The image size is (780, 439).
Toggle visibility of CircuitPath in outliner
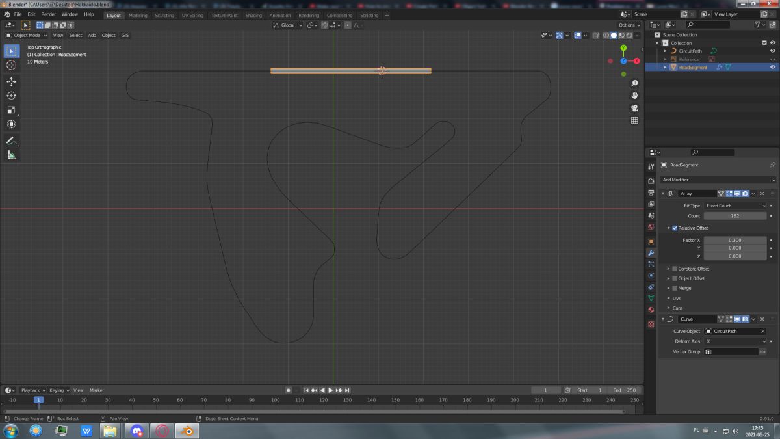(x=773, y=51)
